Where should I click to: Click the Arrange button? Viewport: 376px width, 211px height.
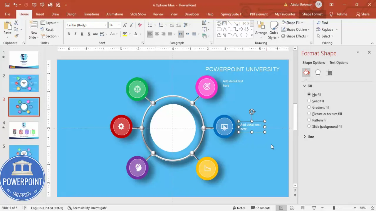261,30
